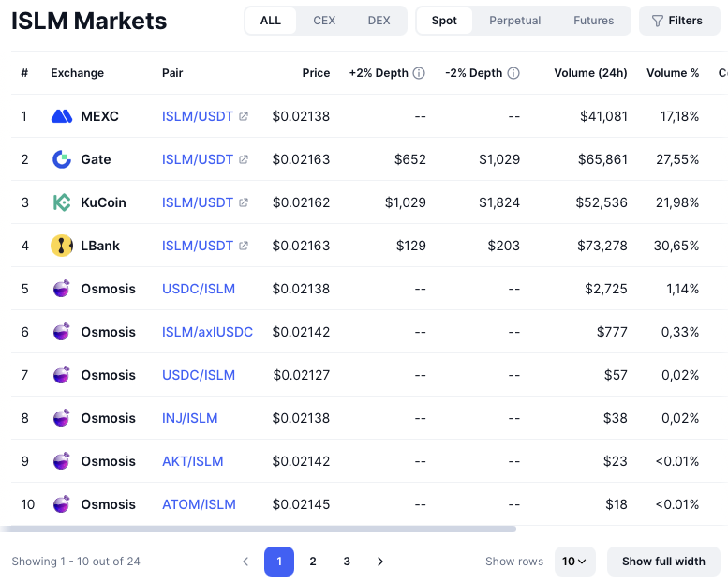The height and width of the screenshot is (584, 728).
Task: Filter by DEX exchanges
Action: point(379,21)
